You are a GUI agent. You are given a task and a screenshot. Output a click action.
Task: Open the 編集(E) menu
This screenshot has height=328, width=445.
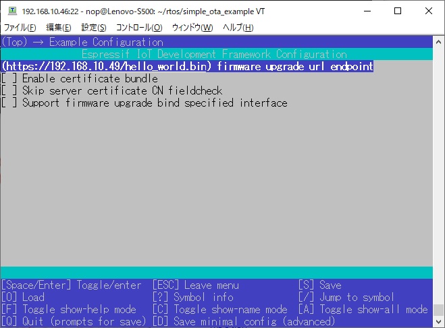click(59, 28)
